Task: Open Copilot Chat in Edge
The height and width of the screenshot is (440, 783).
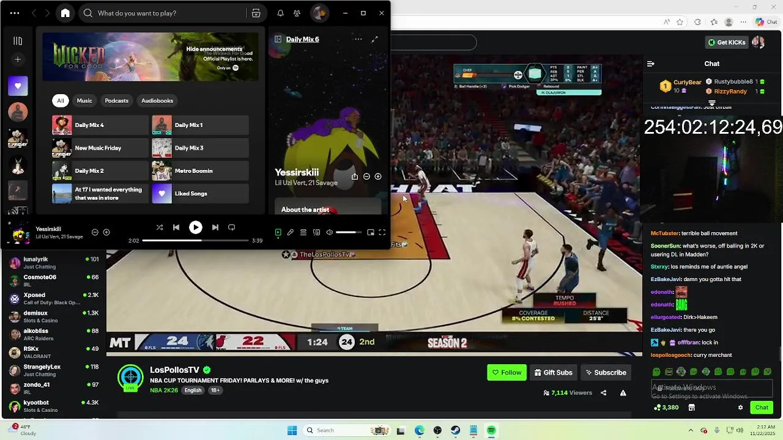Action: pyautogui.click(x=766, y=22)
